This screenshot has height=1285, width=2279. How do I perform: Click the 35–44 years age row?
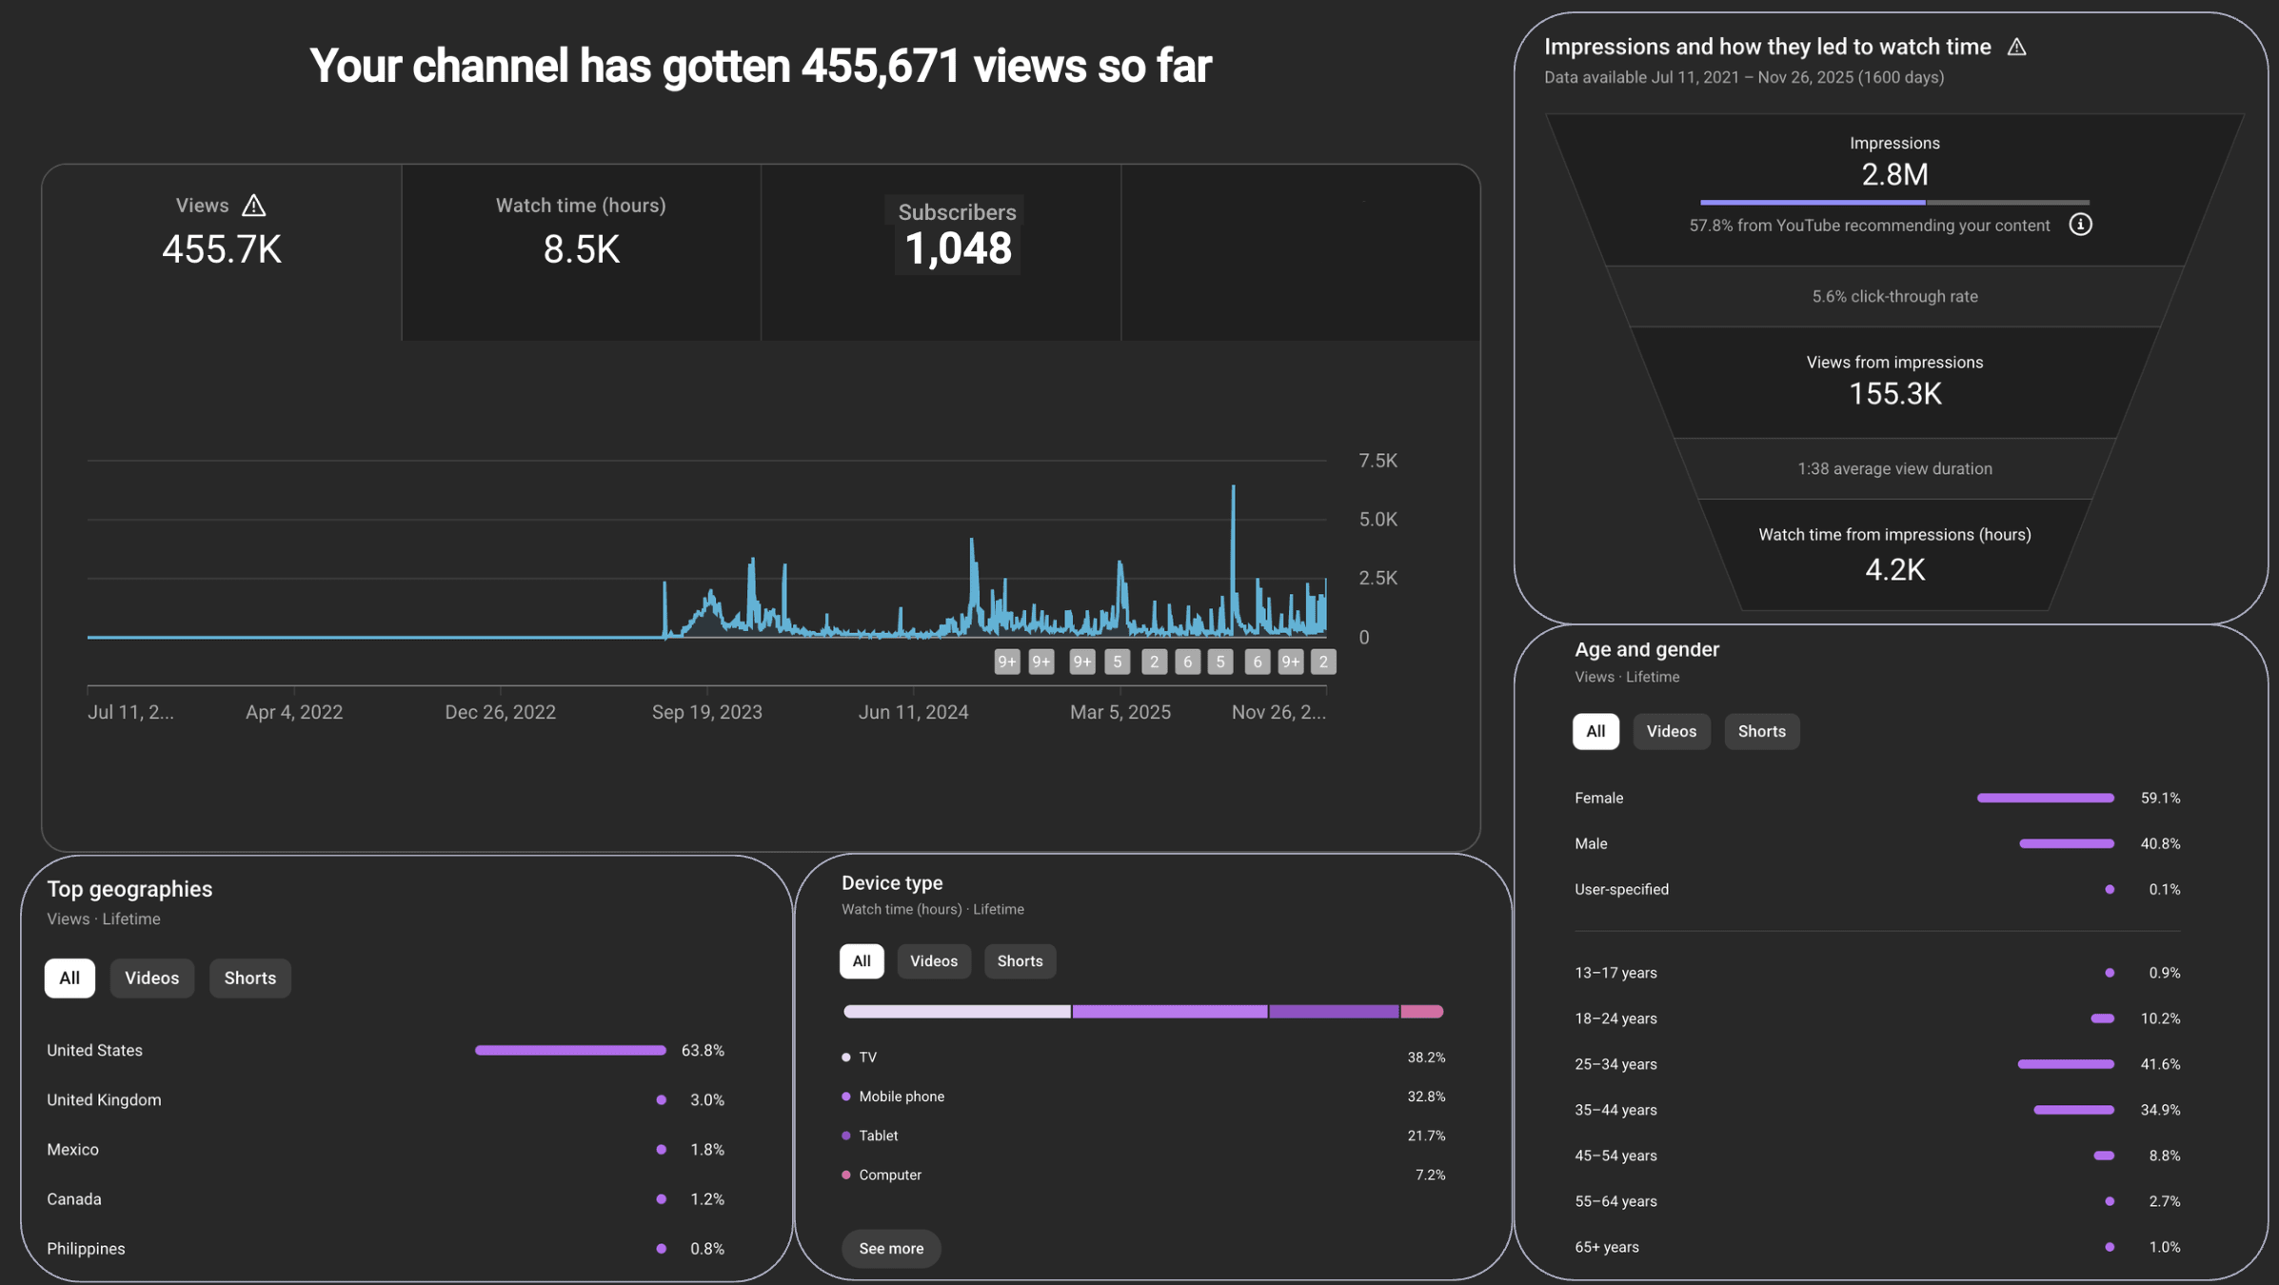pos(1877,1110)
